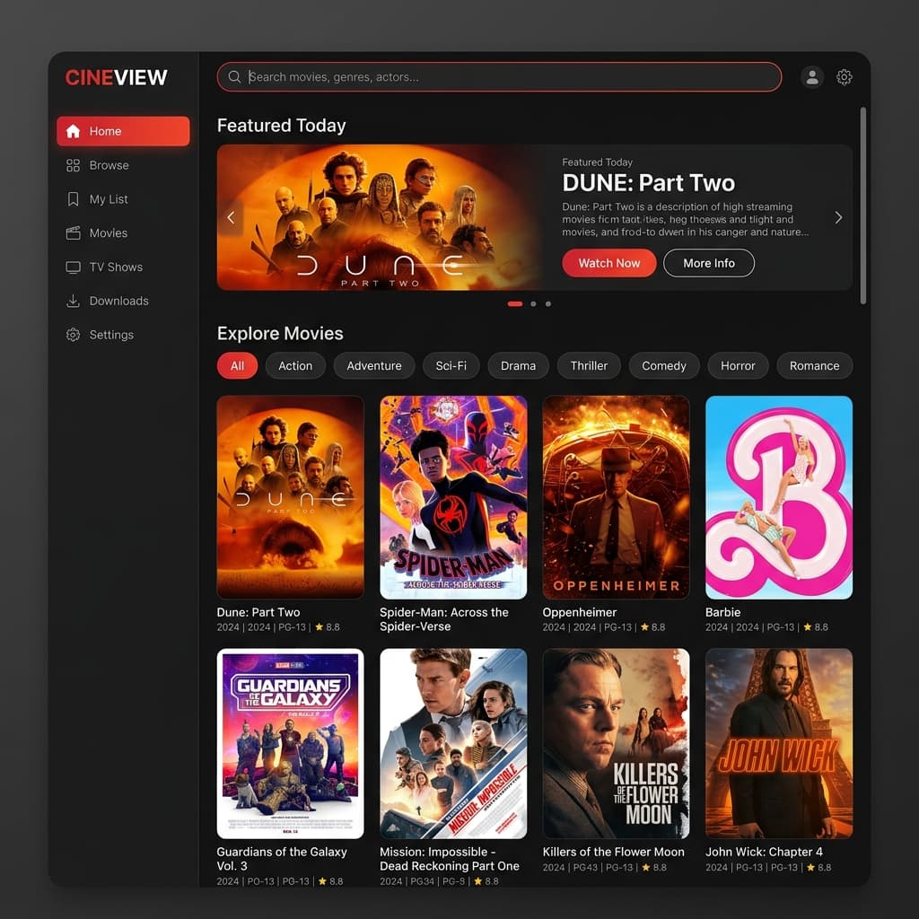Click the star rating under Oppenheimer

(653, 627)
